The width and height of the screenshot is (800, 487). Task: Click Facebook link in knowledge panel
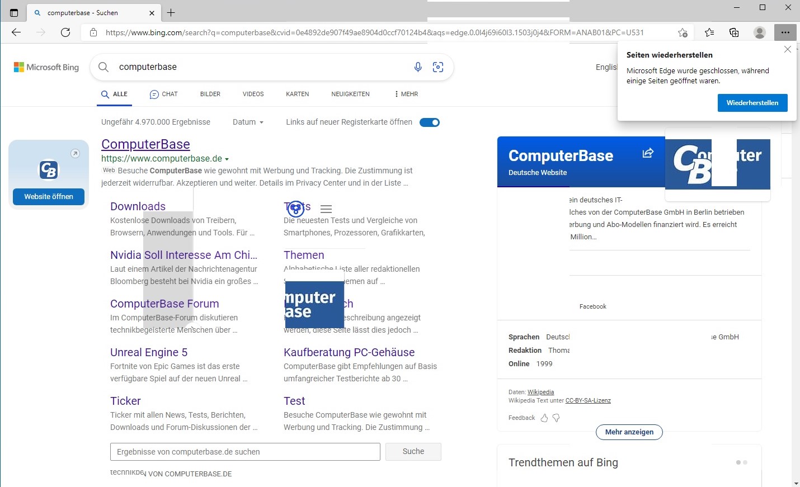593,306
